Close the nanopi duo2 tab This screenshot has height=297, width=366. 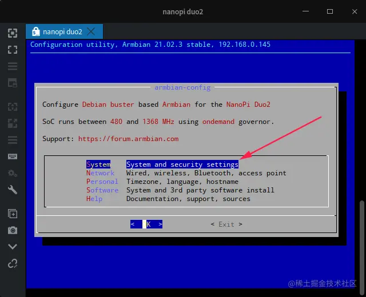[x=91, y=31]
